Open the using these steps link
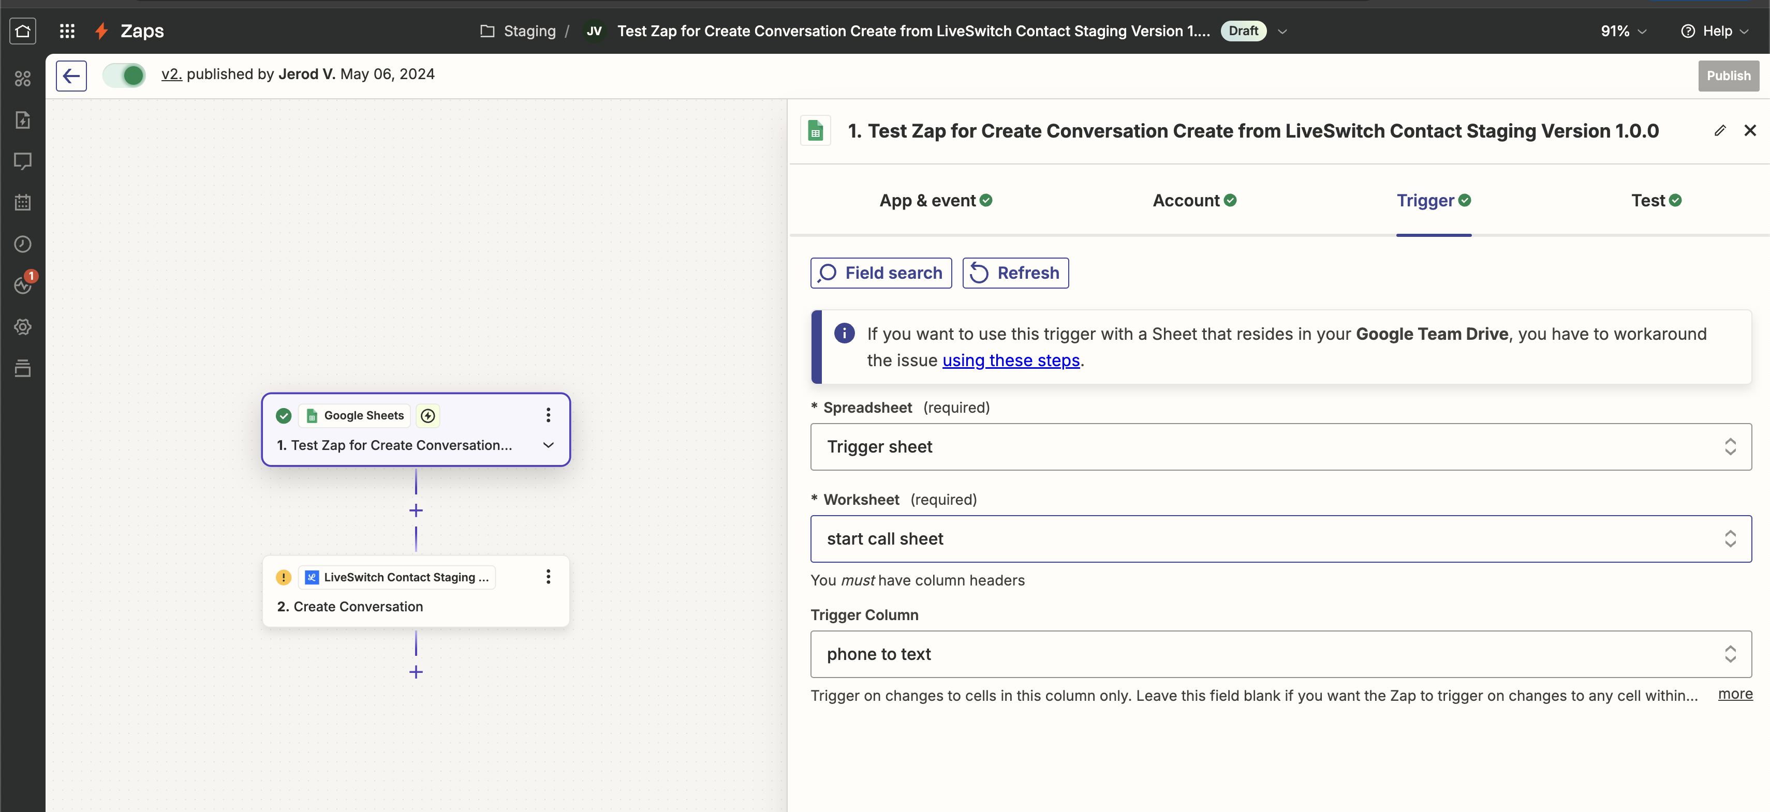 coord(1011,360)
